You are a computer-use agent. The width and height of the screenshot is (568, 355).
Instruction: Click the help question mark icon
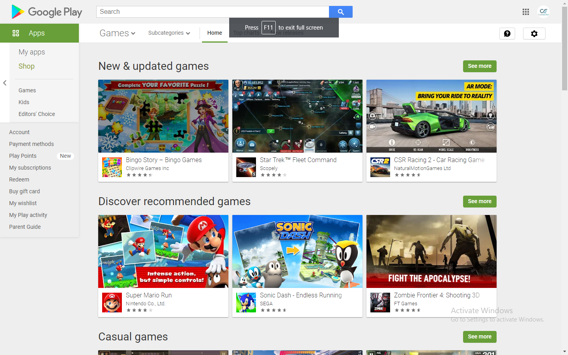(507, 34)
